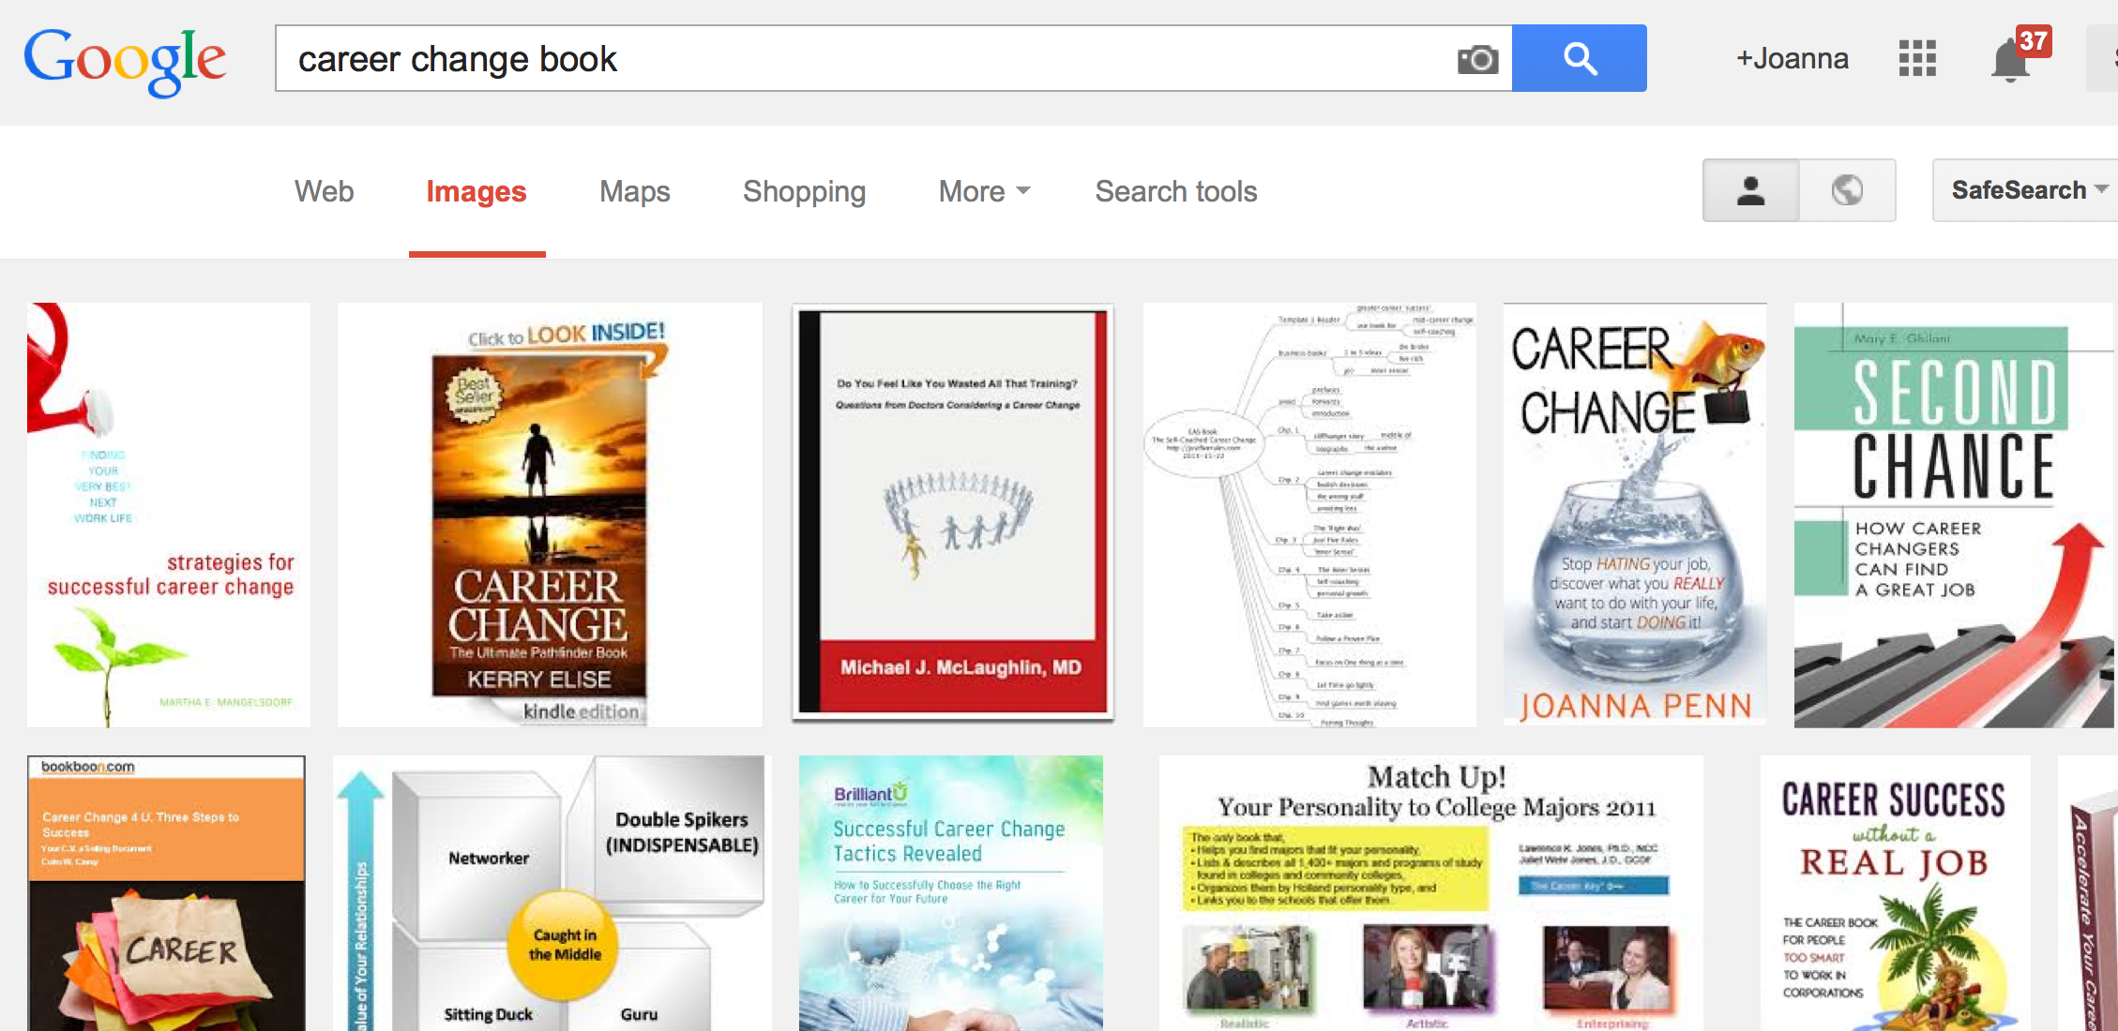The height and width of the screenshot is (1031, 2118).
Task: Open Joanna Penn Career Change goldfish cover
Action: point(1635,514)
